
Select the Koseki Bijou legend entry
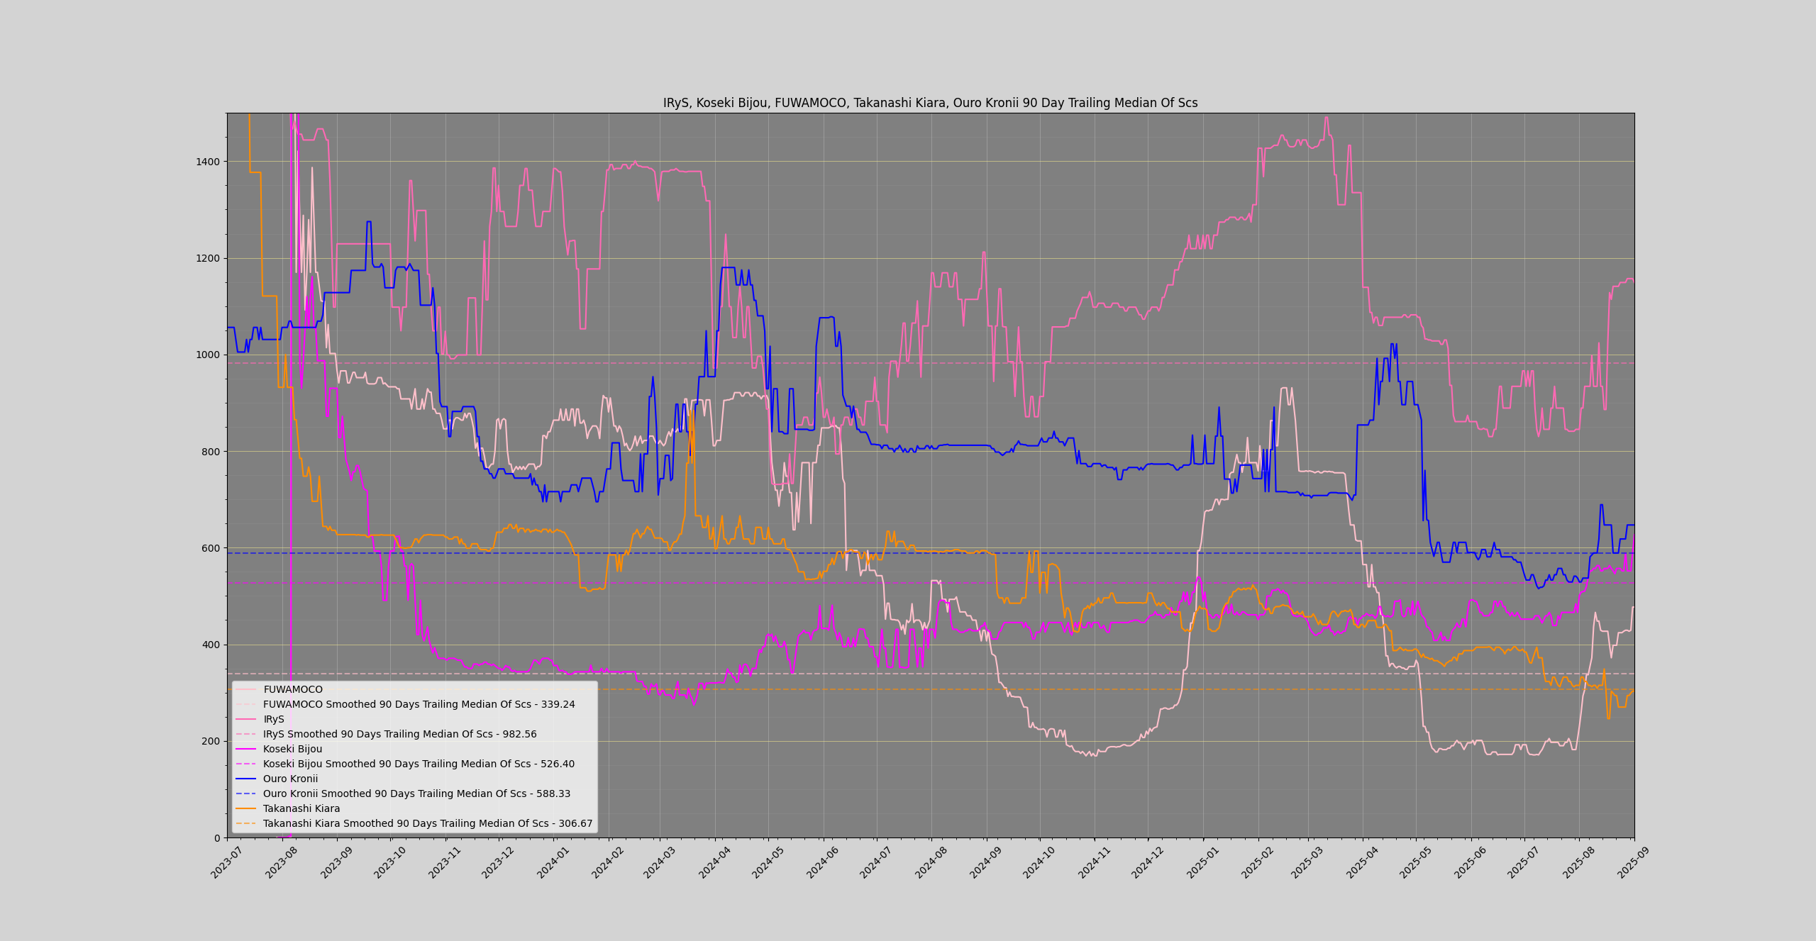[x=292, y=749]
